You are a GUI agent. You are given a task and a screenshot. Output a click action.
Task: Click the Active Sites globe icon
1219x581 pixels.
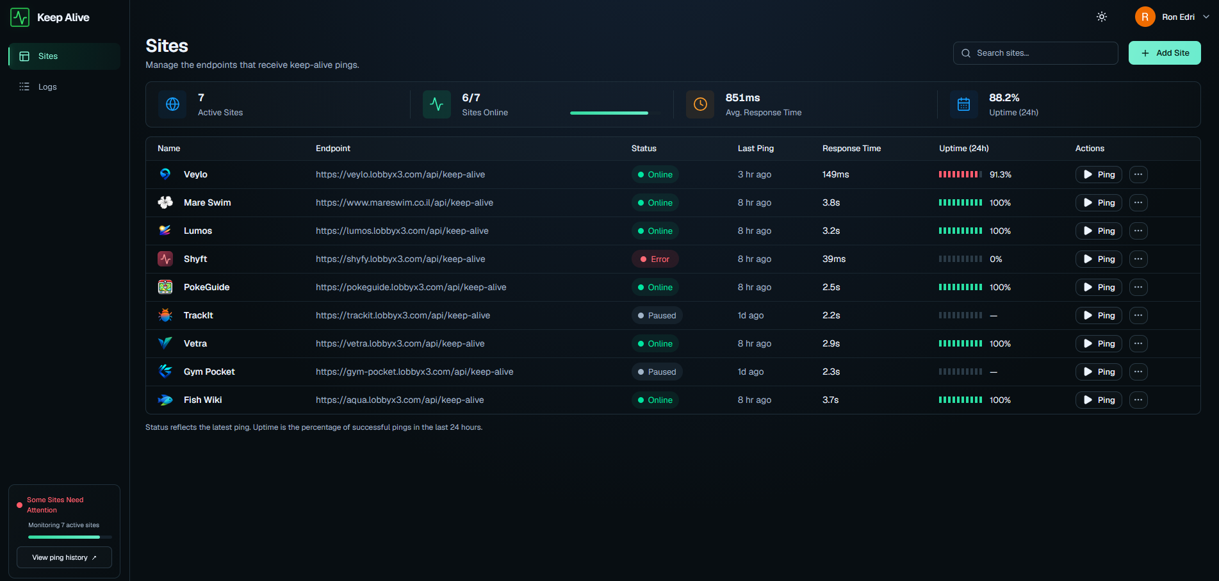(173, 104)
